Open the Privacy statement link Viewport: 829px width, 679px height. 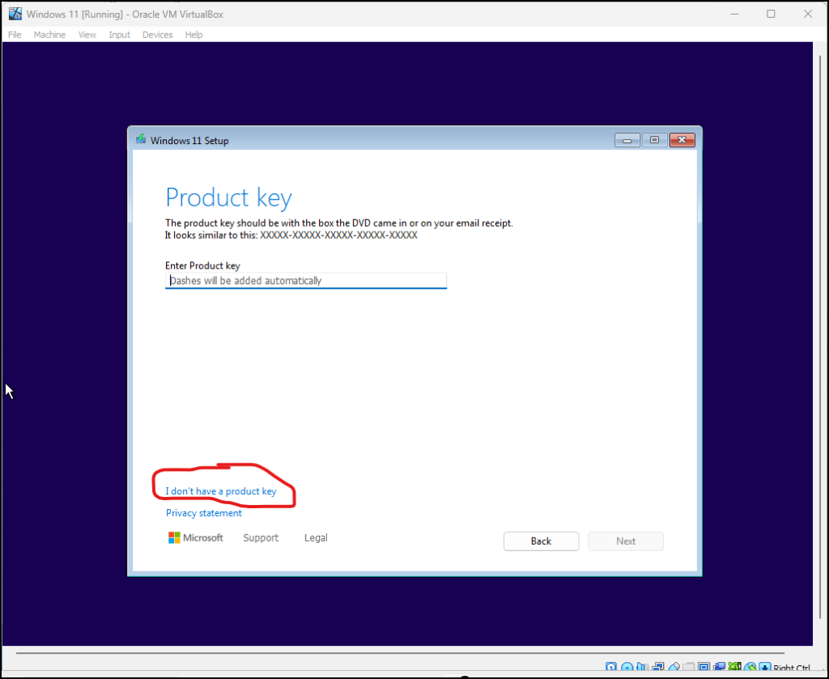(203, 513)
